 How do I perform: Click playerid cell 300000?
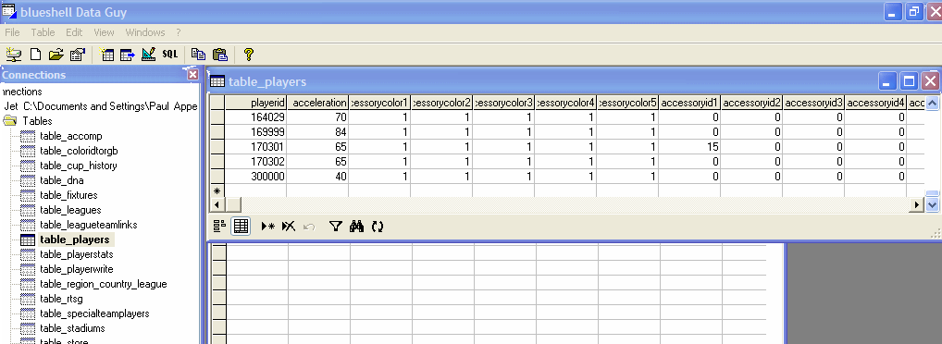256,177
